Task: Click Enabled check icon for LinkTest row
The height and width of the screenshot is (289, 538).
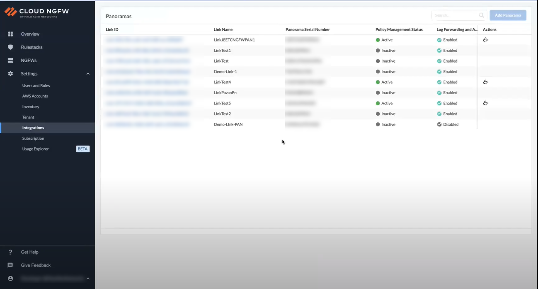Action: tap(439, 61)
